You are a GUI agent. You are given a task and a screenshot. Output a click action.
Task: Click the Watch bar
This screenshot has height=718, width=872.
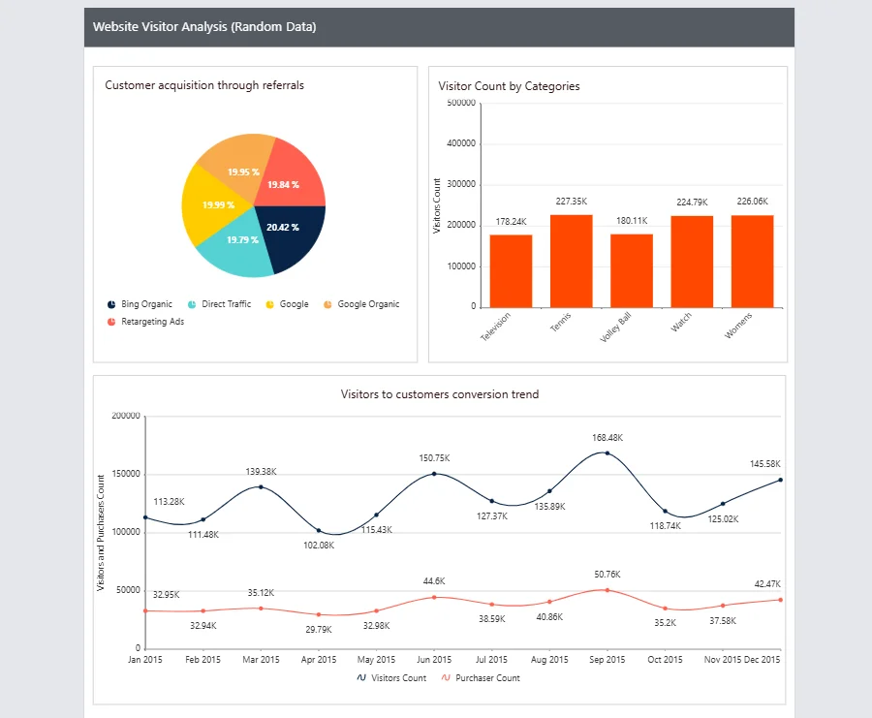point(692,262)
